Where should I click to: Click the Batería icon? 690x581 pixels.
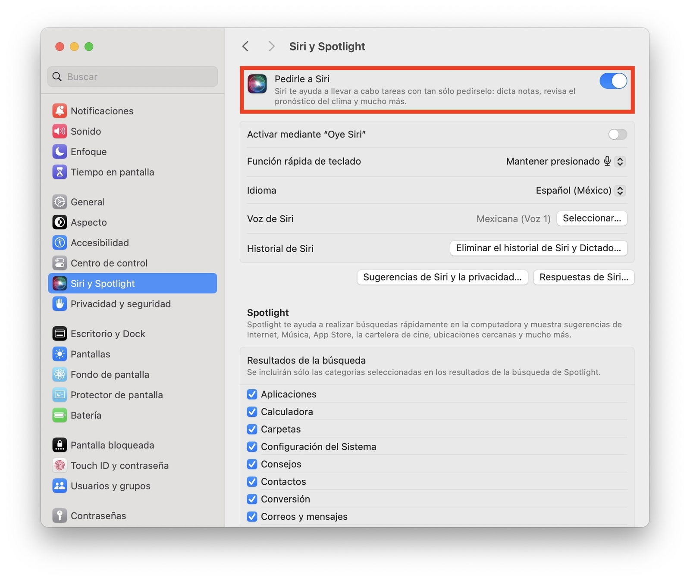tap(60, 415)
